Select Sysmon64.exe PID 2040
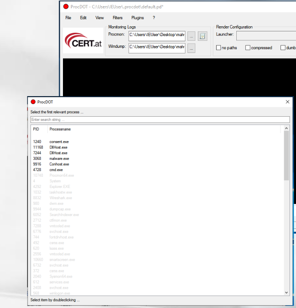The image size is (296, 308). click(x=157, y=277)
